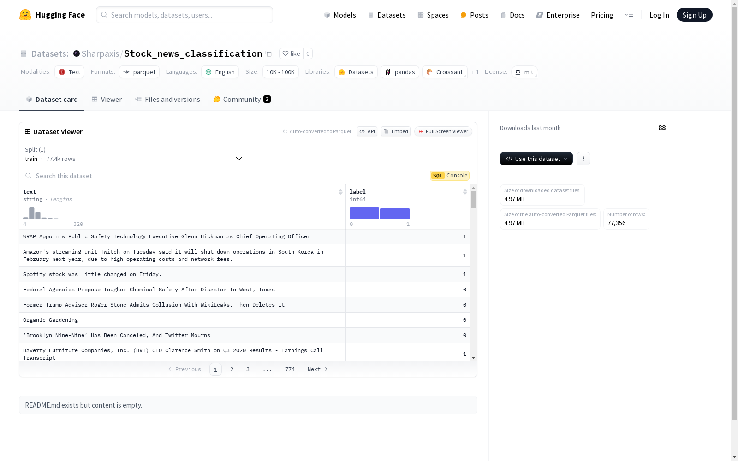This screenshot has height=461, width=738.
Task: Click the Hugging Face logo icon
Action: point(25,15)
